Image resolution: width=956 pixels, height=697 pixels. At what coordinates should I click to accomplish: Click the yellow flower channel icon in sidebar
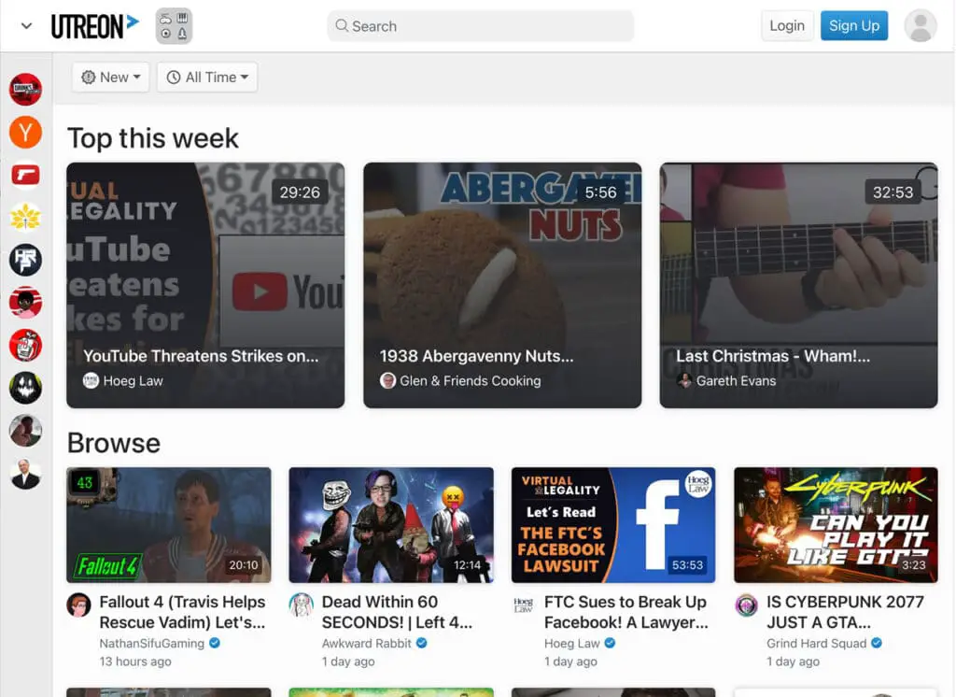[x=25, y=217]
